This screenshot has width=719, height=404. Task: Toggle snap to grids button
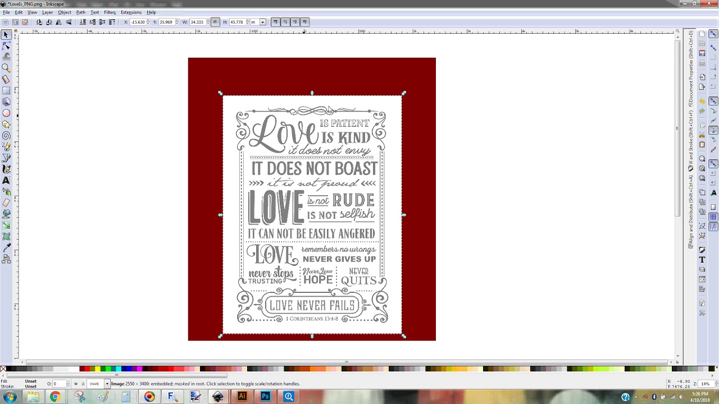713,217
